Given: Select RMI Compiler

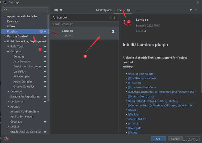Looking at the screenshot, I should coord(22,77).
